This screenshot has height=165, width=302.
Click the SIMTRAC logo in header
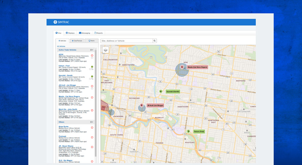click(x=61, y=22)
